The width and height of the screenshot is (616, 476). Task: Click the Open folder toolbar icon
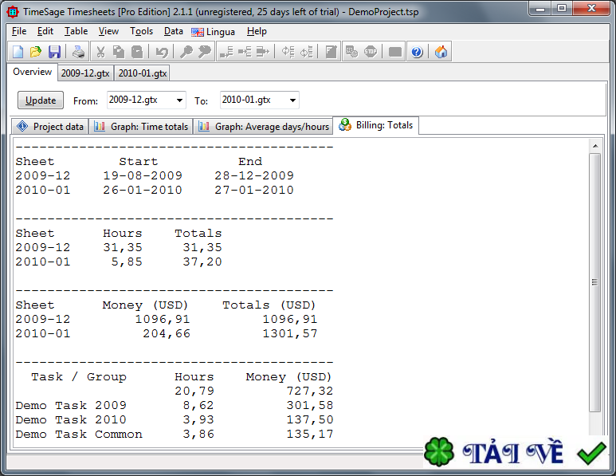point(36,52)
